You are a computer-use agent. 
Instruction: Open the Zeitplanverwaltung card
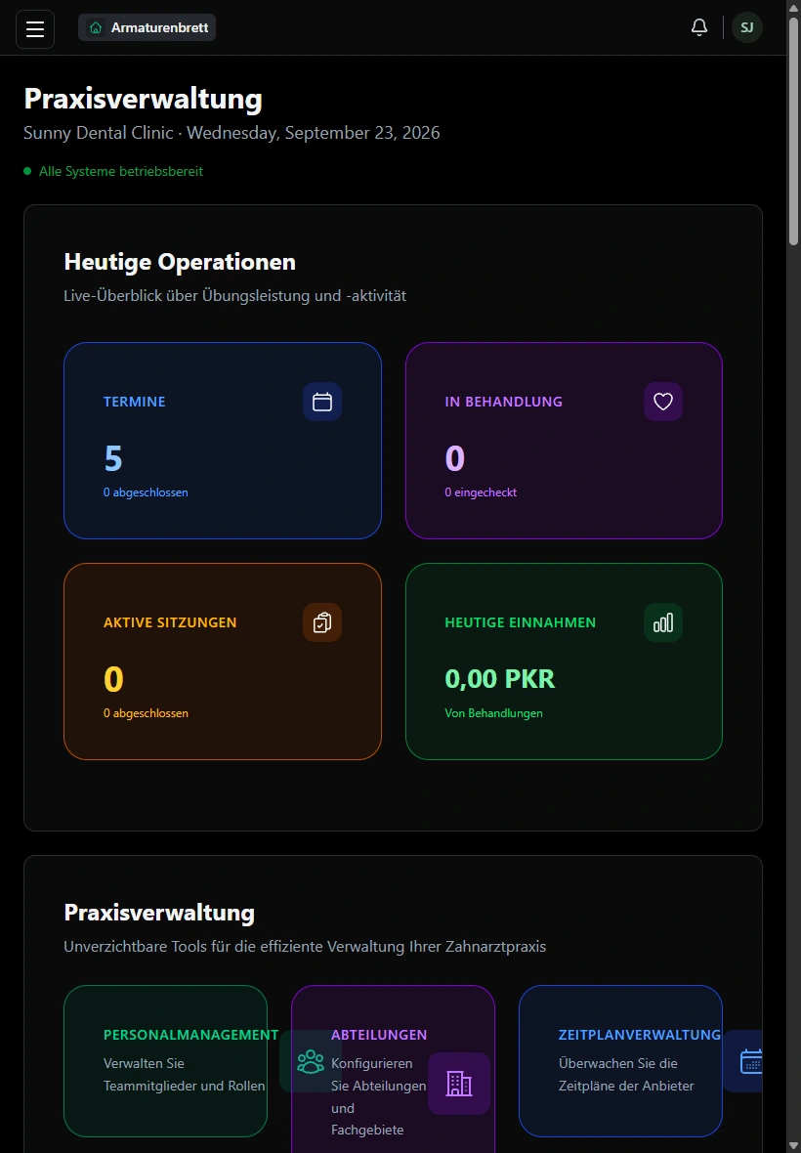(x=620, y=1061)
